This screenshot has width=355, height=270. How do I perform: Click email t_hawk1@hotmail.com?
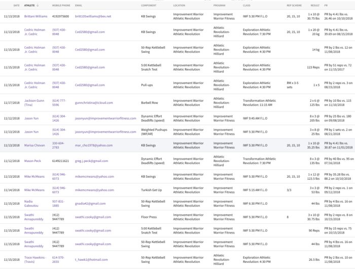tap(91, 259)
